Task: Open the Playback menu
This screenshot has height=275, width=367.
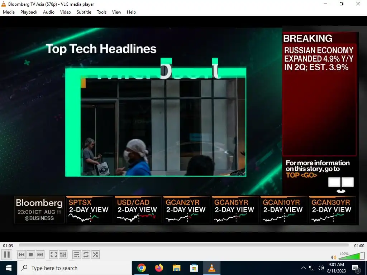Action: (x=29, y=12)
